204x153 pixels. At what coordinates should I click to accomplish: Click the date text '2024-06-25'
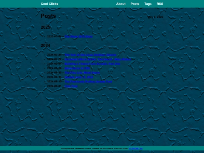pos(54,73)
